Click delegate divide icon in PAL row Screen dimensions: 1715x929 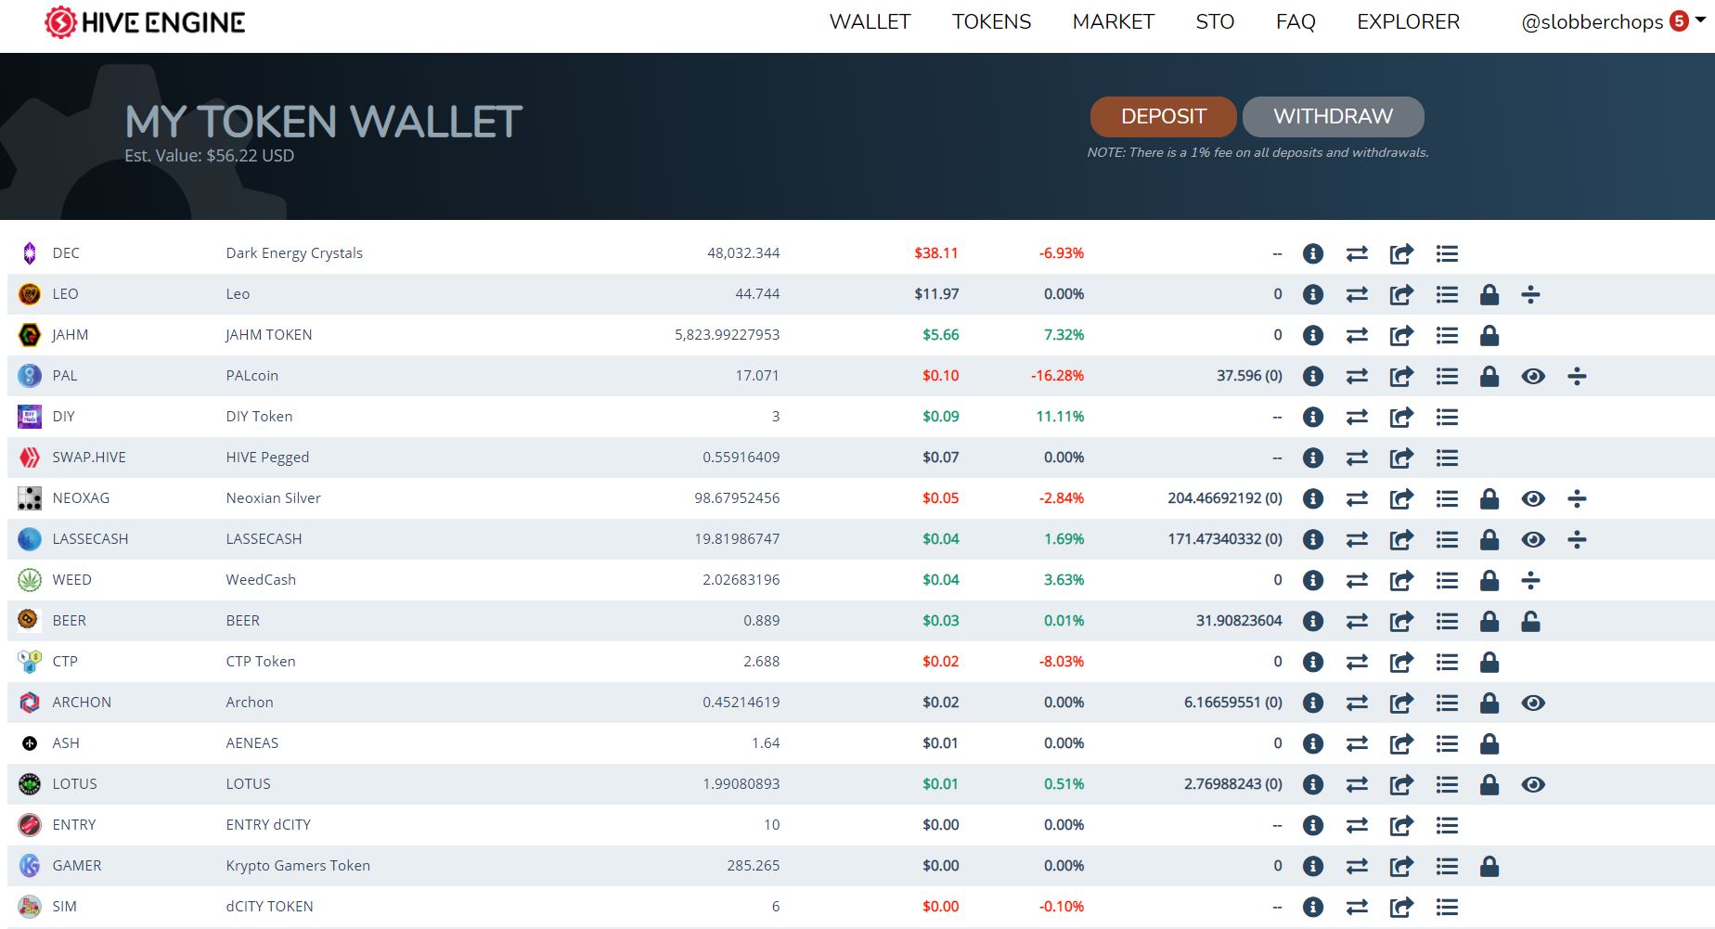tap(1577, 376)
